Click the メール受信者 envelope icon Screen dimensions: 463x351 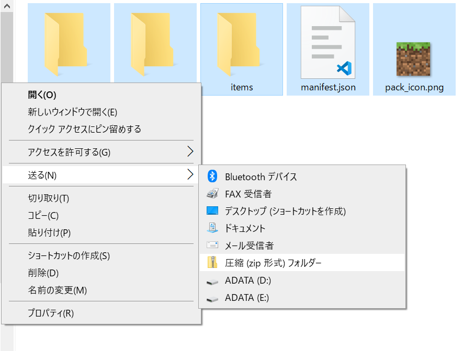pos(212,245)
